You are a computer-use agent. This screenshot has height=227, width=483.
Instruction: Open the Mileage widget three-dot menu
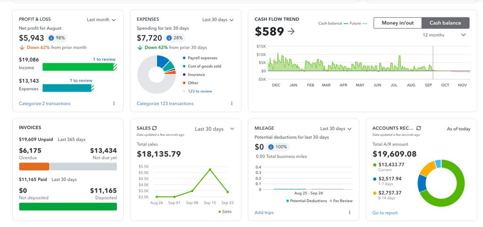tap(350, 212)
